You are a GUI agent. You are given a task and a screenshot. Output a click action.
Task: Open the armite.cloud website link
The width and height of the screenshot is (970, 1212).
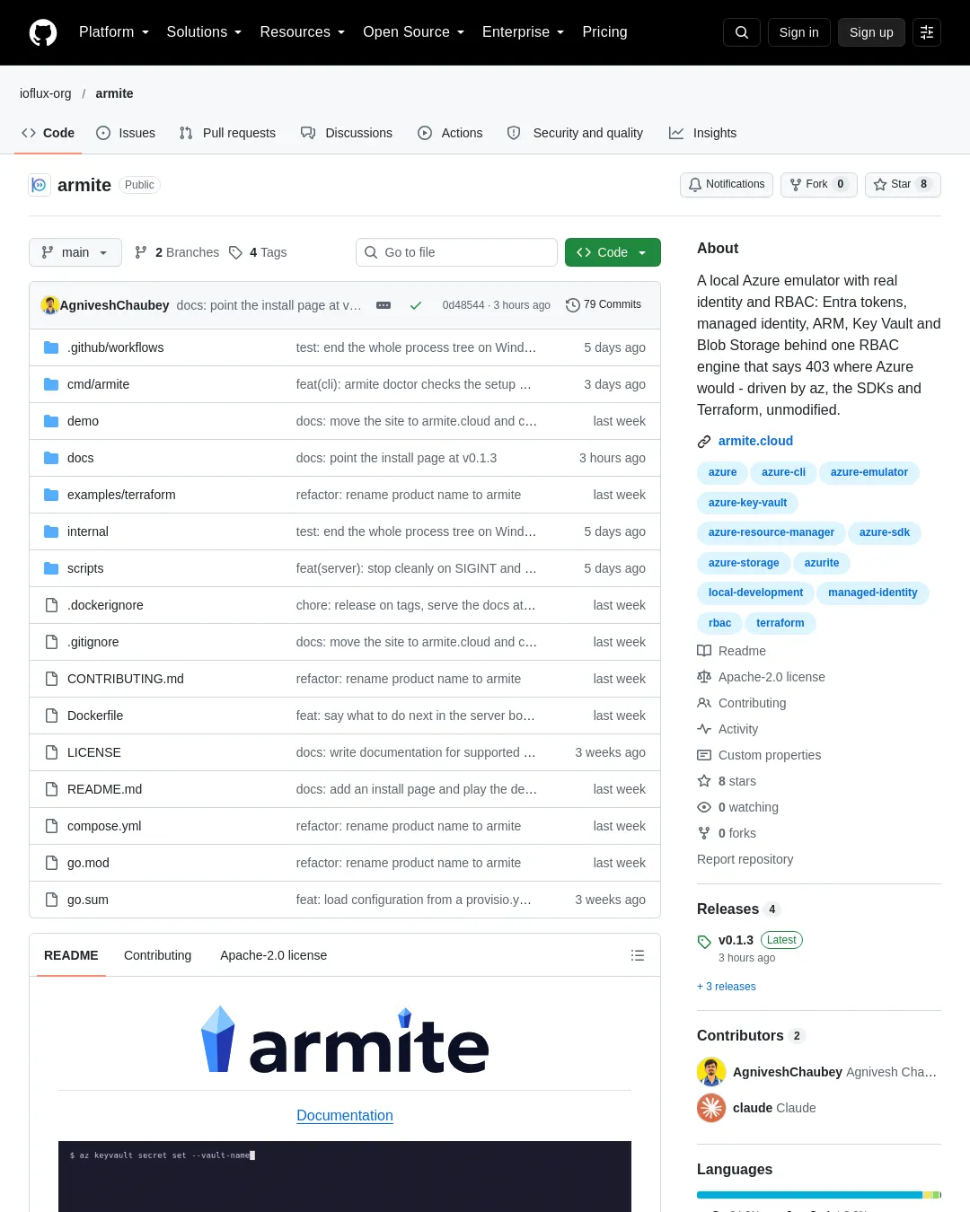(755, 441)
